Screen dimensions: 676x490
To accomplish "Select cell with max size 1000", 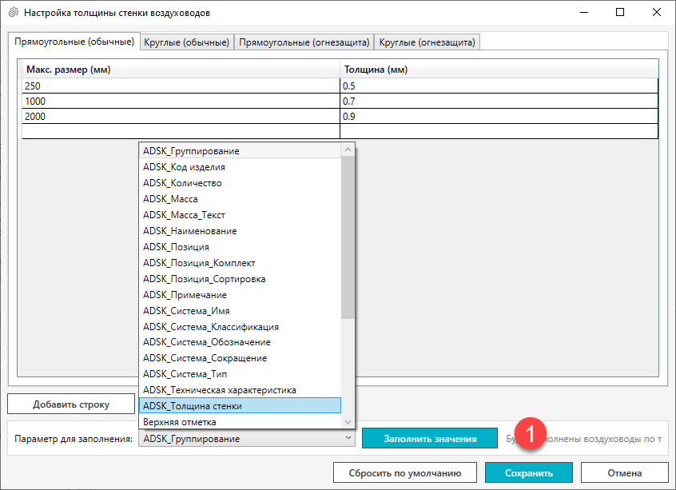I will pos(181,101).
